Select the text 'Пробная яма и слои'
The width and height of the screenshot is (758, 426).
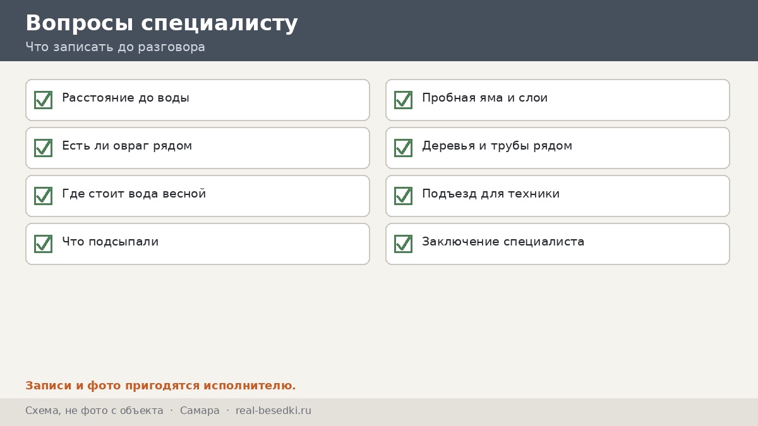pyautogui.click(x=484, y=98)
